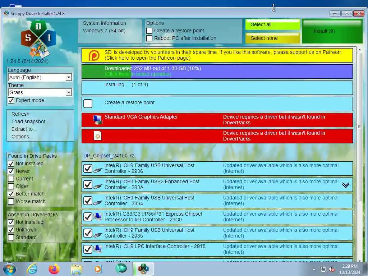Image resolution: width=368 pixels, height=276 pixels.
Task: Toggle the Better match filter
Action: (x=11, y=194)
